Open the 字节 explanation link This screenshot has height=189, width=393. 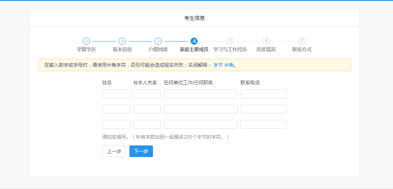click(x=218, y=65)
